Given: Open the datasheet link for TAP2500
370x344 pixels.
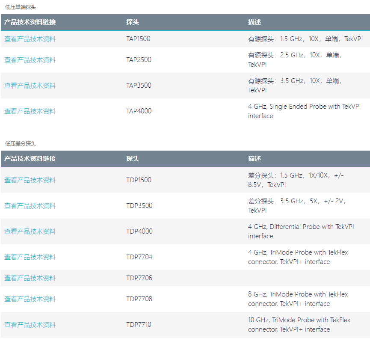Looking at the screenshot, I should coord(30,60).
